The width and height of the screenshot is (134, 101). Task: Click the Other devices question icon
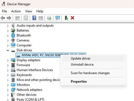(13, 95)
